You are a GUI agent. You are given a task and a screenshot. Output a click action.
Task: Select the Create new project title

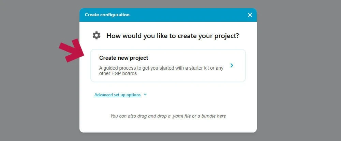click(124, 58)
